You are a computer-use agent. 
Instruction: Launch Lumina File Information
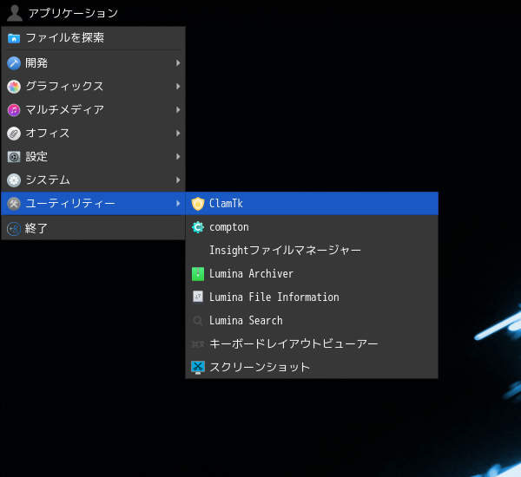coord(312,297)
